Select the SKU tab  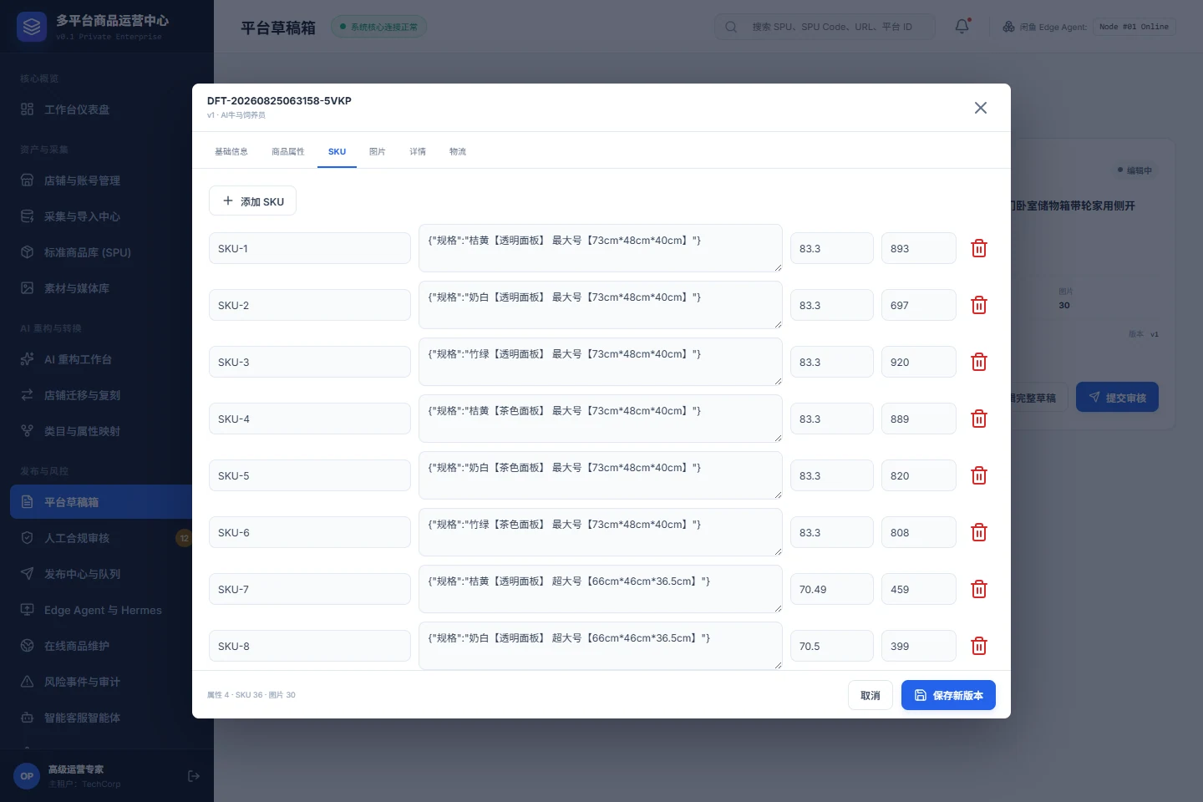337,151
